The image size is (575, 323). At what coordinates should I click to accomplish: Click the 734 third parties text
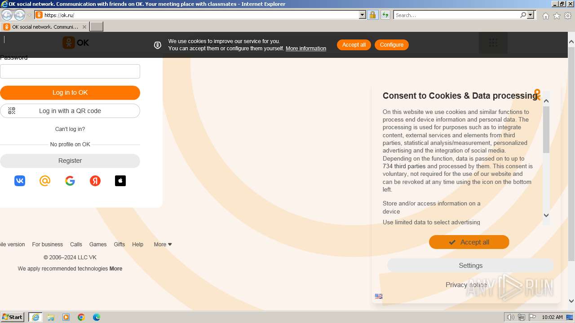tap(404, 166)
